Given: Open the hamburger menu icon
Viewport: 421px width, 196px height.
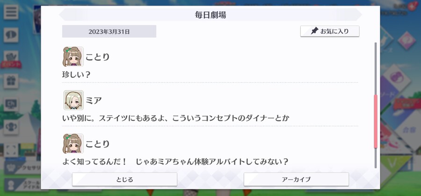Looking at the screenshot, I should tap(11, 12).
